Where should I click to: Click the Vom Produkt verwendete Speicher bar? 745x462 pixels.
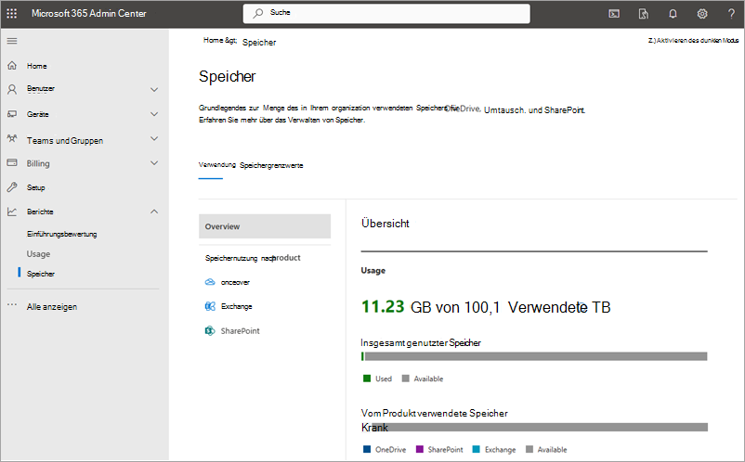[x=534, y=428]
